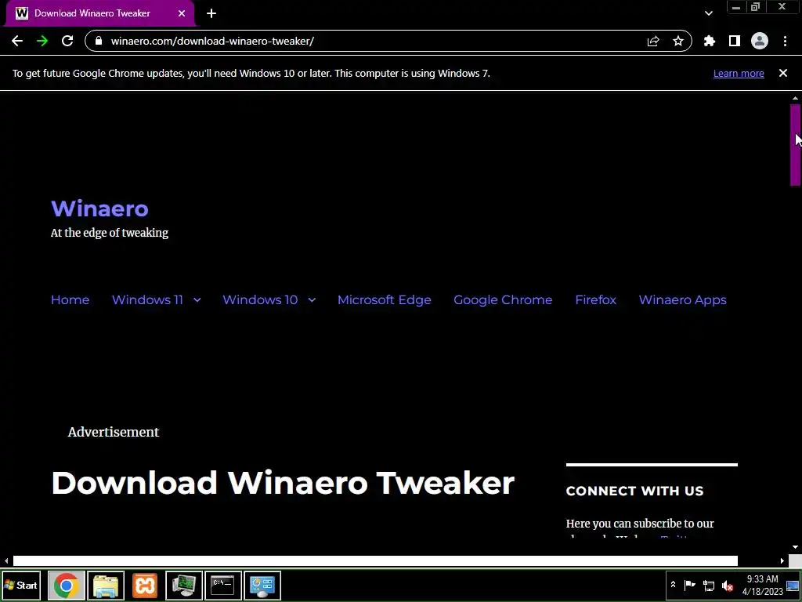Select the Download Winaero Tweaker tab
The image size is (802, 602).
tap(99, 13)
